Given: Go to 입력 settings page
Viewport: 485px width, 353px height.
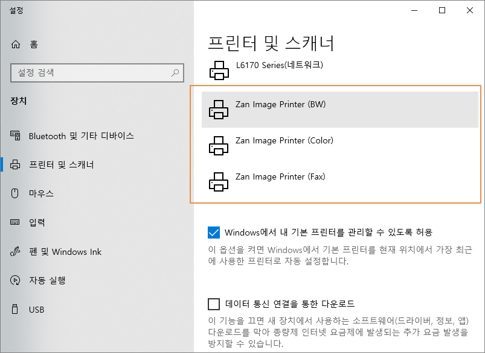Looking at the screenshot, I should [37, 222].
